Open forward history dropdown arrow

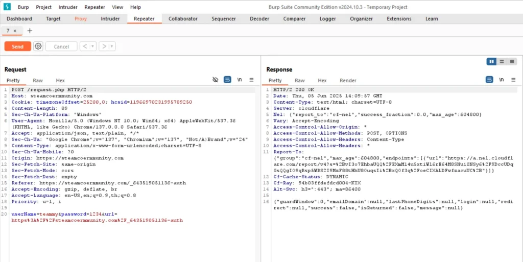[x=112, y=46]
